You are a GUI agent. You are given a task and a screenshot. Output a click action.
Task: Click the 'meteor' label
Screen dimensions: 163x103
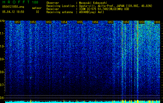[x=37, y=8]
